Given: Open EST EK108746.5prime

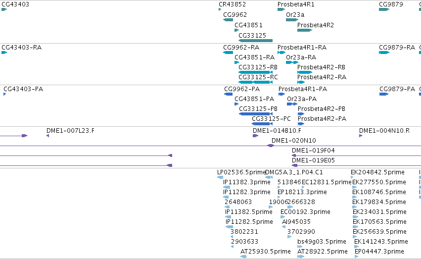Looking at the screenshot, I should [x=379, y=192].
